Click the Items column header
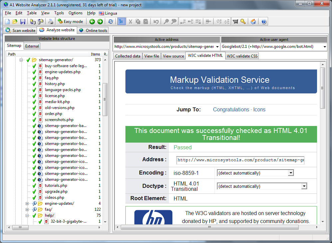Image resolution: width=332 pixels, height=243 pixels. click(95, 54)
